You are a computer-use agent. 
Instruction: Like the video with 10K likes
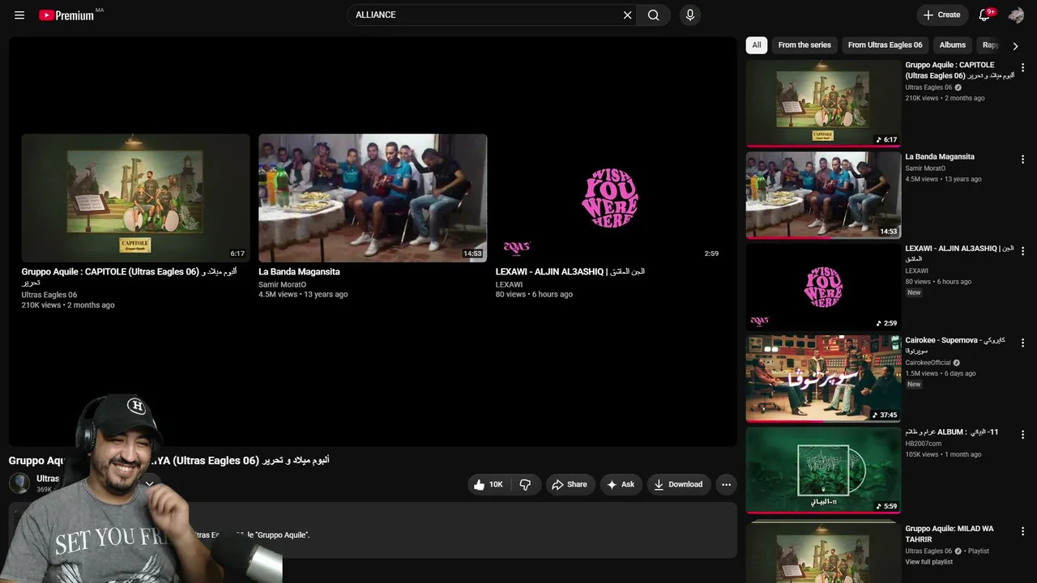[489, 484]
